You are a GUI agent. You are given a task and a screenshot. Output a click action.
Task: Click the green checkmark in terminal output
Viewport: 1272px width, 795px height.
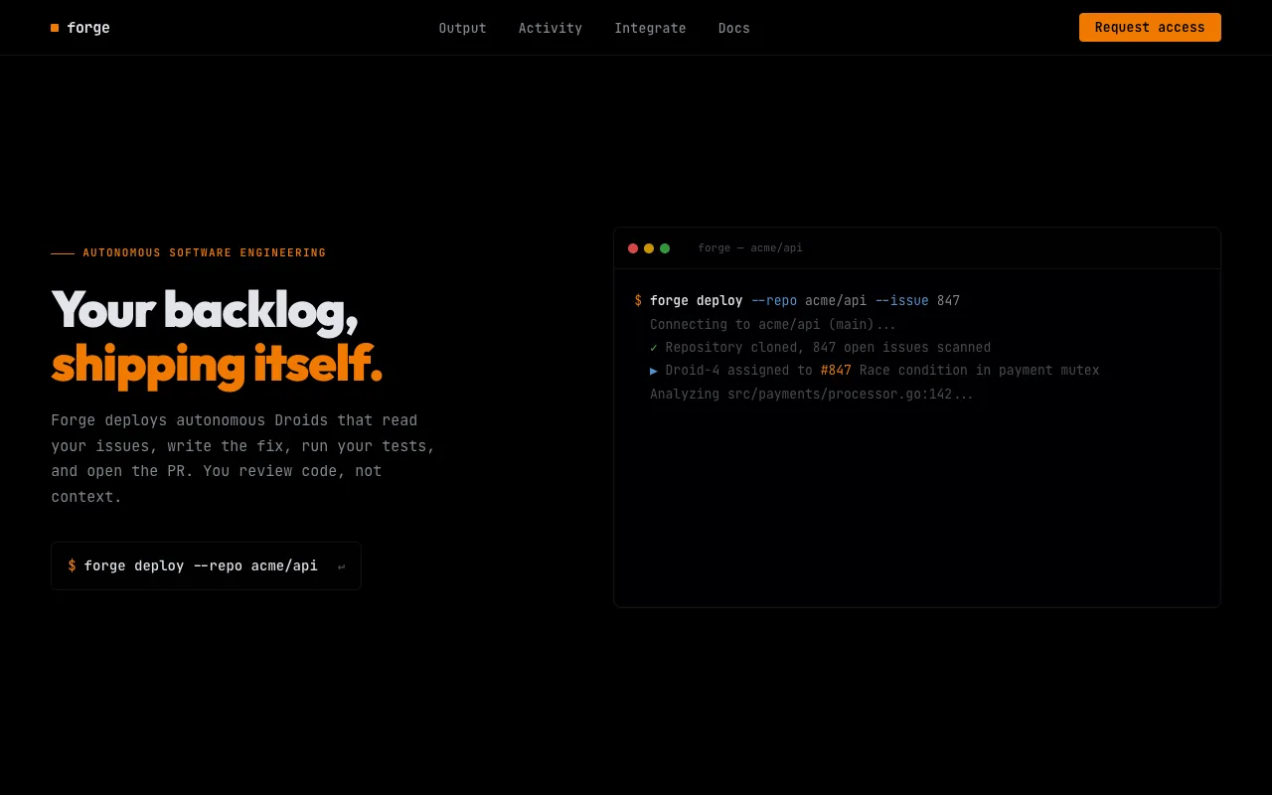[654, 348]
